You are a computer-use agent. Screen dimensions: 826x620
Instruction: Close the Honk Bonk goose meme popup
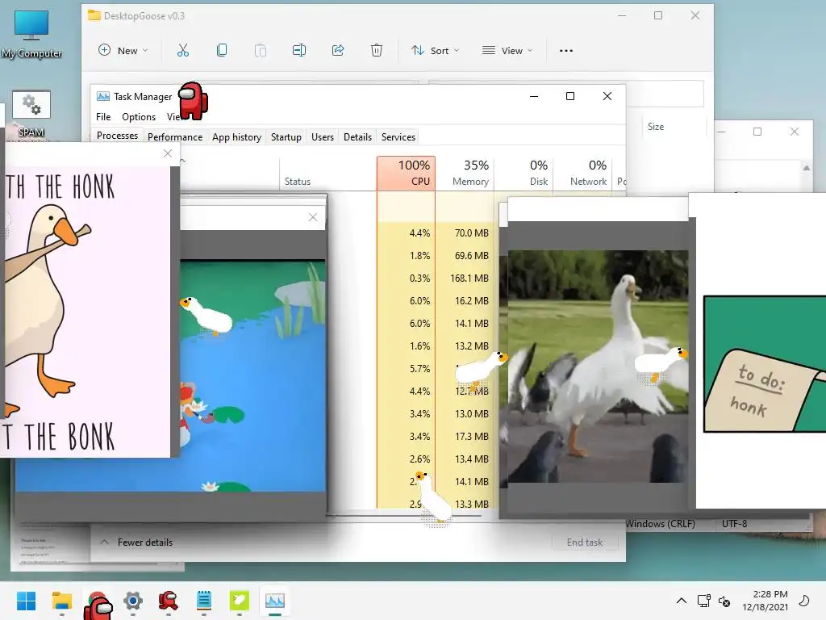[x=168, y=153]
